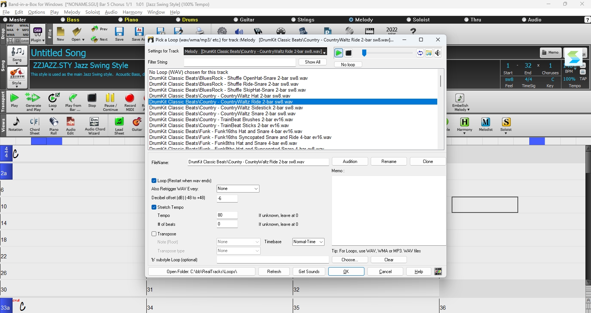Image resolution: width=591 pixels, height=313 pixels.
Task: Uncheck Loop (Restart when wav ends)
Action: coord(154,181)
